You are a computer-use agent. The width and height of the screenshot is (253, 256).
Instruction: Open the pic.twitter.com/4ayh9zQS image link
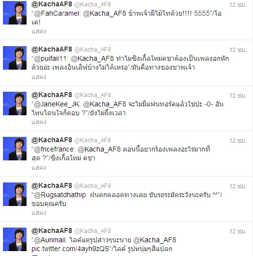coord(70,249)
